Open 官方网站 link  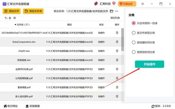tap(11, 106)
